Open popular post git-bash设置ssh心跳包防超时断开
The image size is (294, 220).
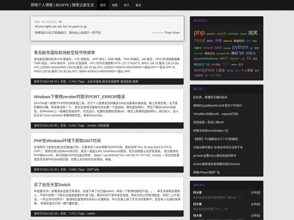point(215,156)
